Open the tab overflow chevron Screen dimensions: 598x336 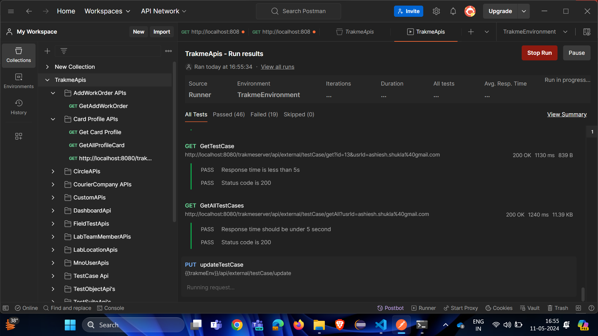487,32
